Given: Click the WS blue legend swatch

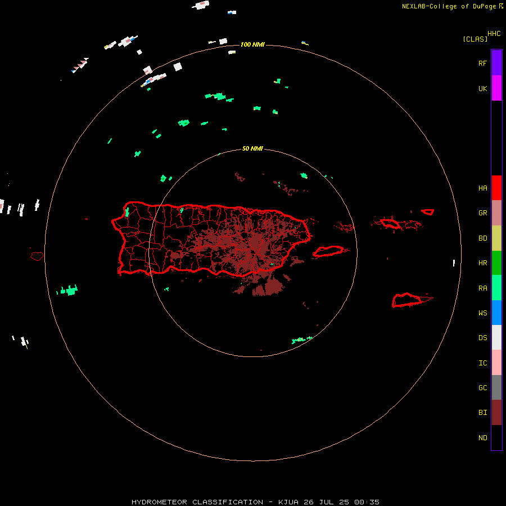Looking at the screenshot, I should (496, 313).
